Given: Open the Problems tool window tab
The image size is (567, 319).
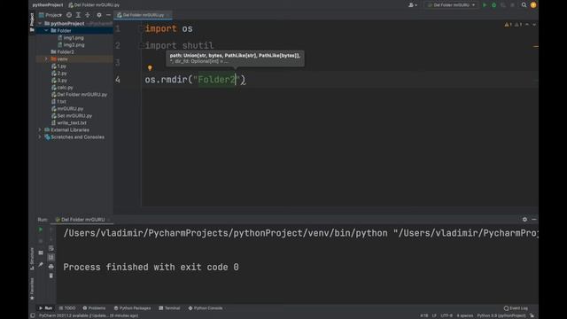Looking at the screenshot, I should (94, 308).
